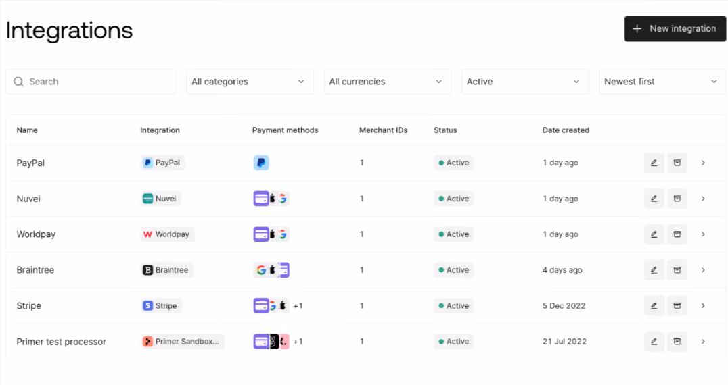Click the Google Pay icon in Worldpay row

point(283,234)
